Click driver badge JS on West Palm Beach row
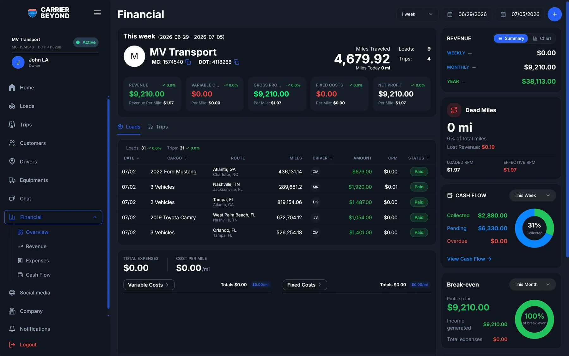Viewport: 569px width, 356px height. 315,217
